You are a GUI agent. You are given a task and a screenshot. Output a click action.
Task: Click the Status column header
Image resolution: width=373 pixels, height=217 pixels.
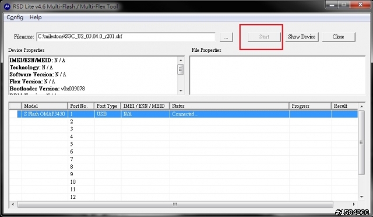(x=229, y=106)
